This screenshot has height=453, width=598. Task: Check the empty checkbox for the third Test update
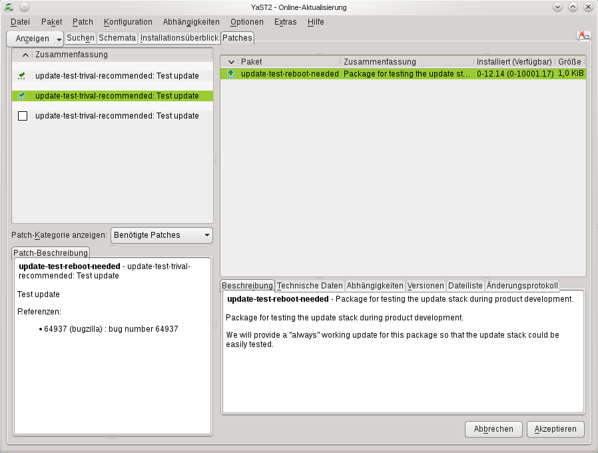coord(22,115)
